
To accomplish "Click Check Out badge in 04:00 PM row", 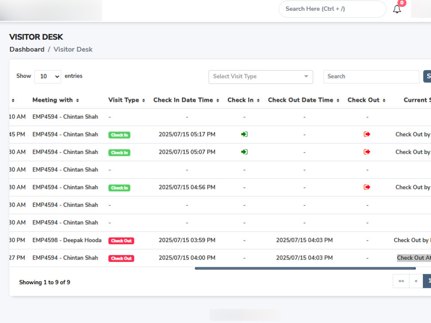I will 121,258.
